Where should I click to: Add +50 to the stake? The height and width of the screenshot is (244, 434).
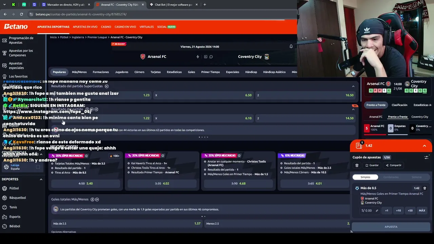tap(410, 210)
